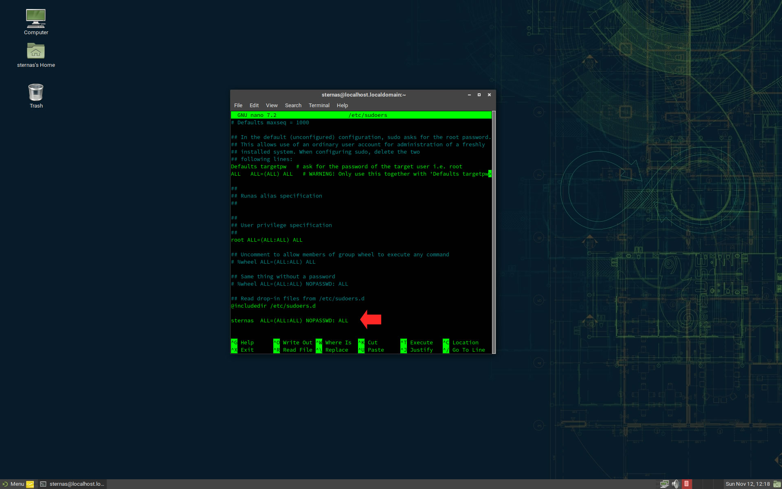This screenshot has height=489, width=782.
Task: Click the '## Runas alias specification' comment
Action: 277,196
